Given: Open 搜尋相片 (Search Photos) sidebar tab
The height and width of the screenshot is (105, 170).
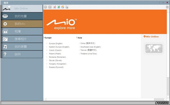Looking at the screenshot, I should pos(22,39).
